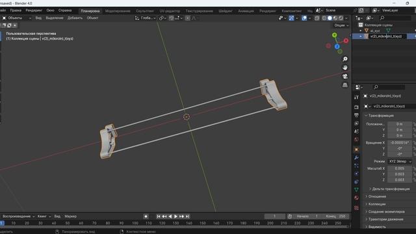This screenshot has width=416, height=234.
Task: Open the Modifiers wrench properties tab
Action: (356, 157)
